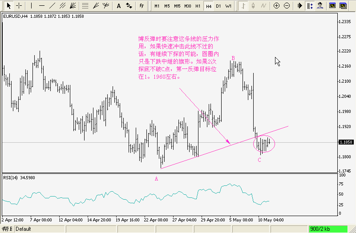Click the 29 Apr 20:00 time label
This screenshot has width=356, height=233.
[x=213, y=220]
